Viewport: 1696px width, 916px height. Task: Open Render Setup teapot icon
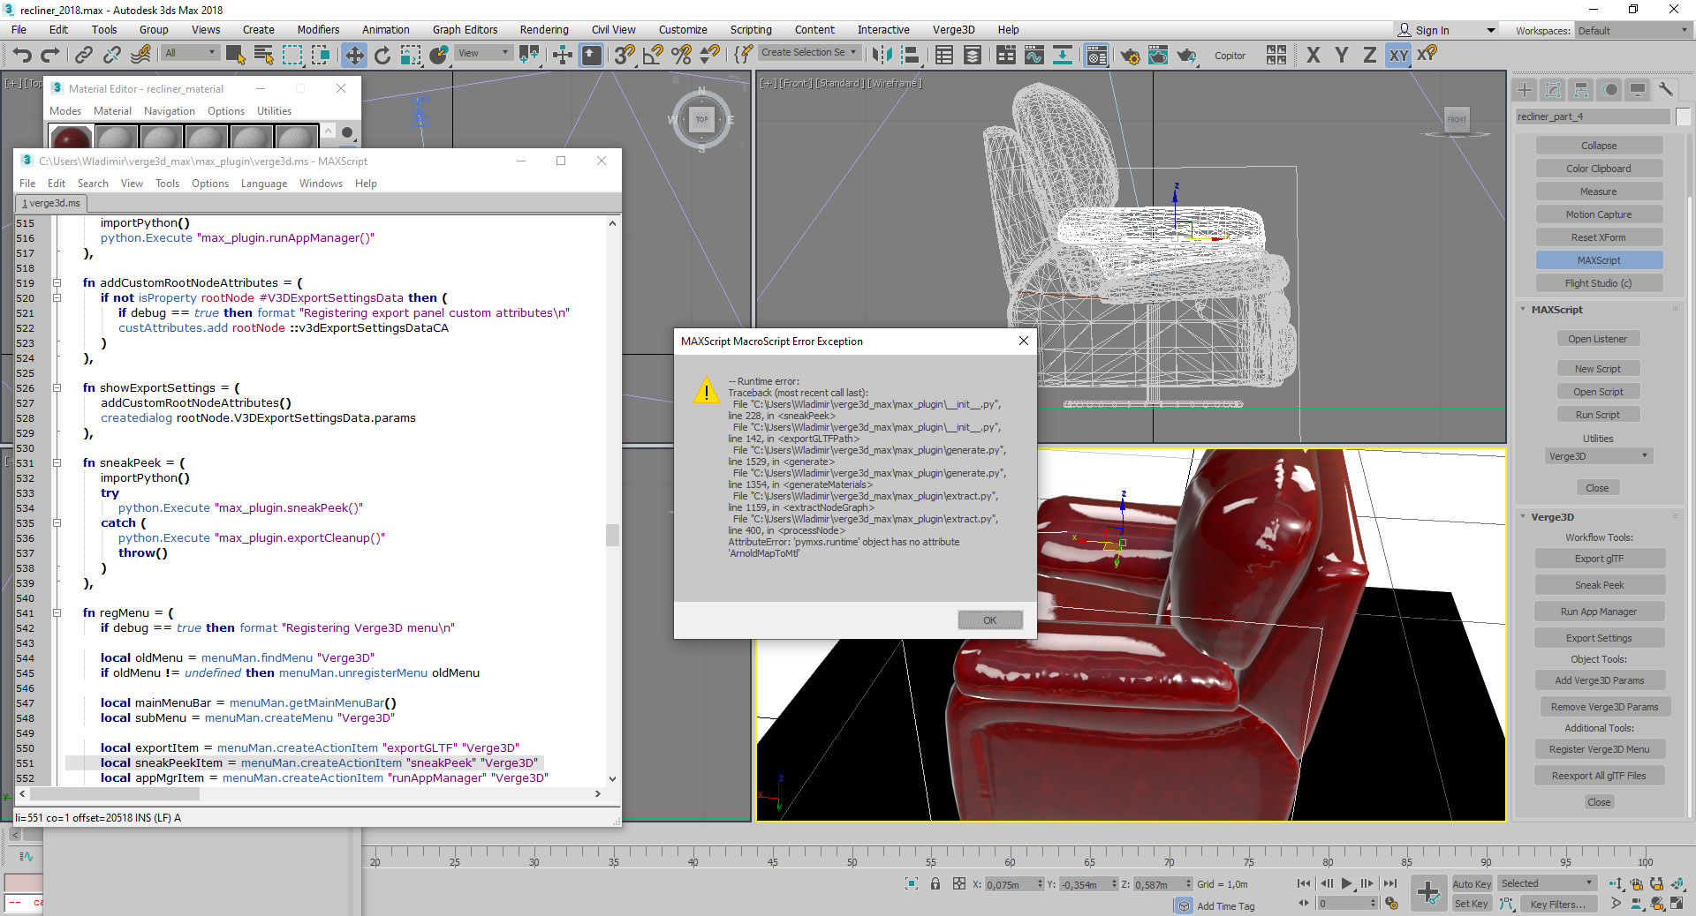(1130, 56)
